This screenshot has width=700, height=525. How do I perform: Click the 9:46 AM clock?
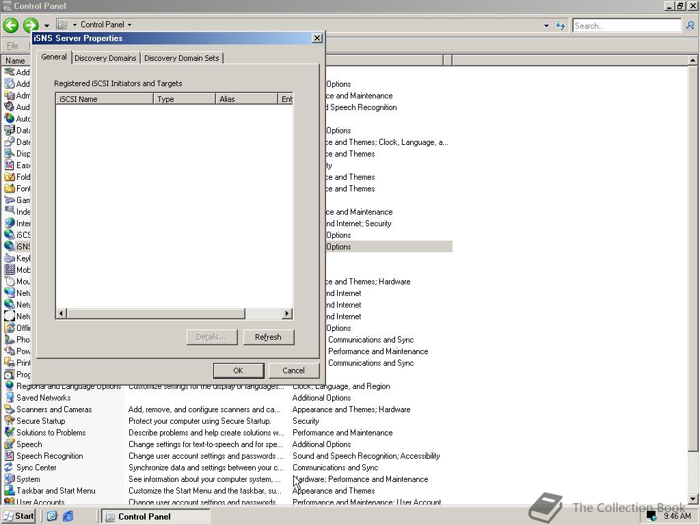click(x=677, y=516)
